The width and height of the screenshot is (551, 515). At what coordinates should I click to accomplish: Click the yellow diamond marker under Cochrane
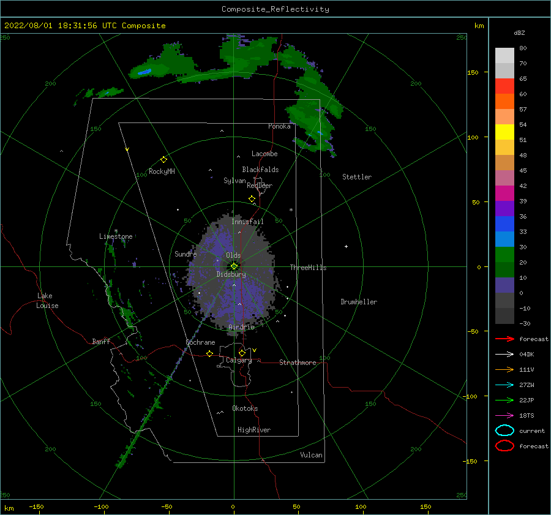[x=209, y=353]
